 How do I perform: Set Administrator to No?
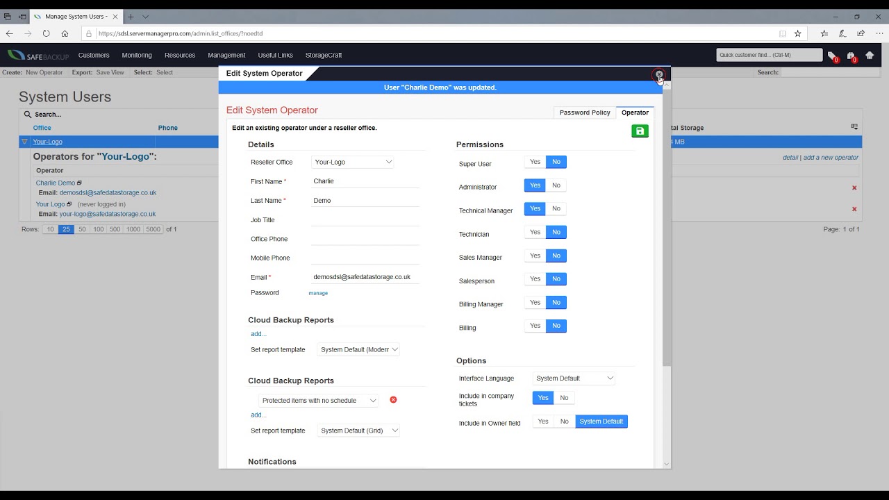[556, 185]
